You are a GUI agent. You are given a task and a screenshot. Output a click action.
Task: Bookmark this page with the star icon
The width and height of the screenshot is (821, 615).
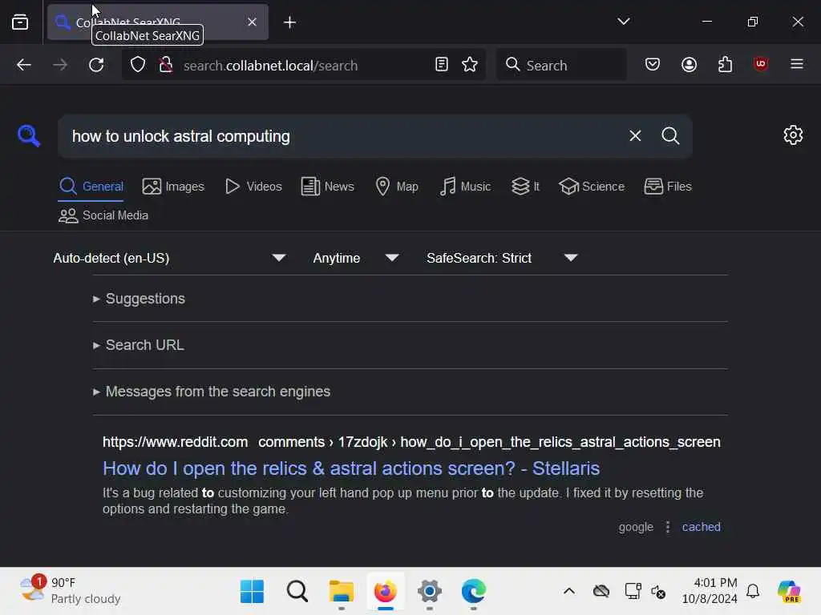tap(470, 64)
